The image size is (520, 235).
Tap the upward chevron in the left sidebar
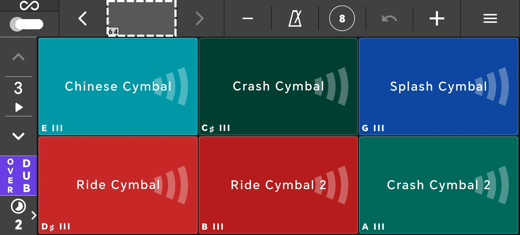point(17,56)
